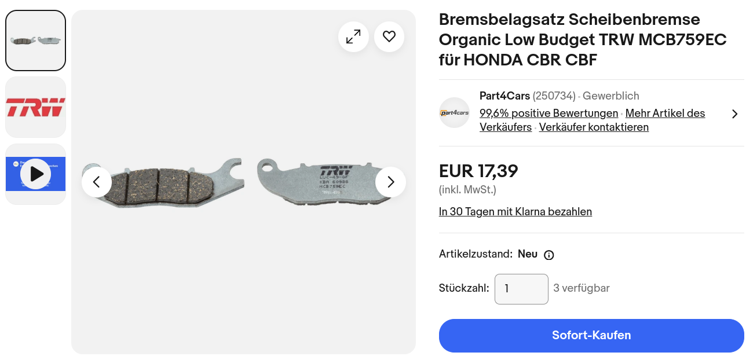Click the Part4Cars seller name
This screenshot has height=356, width=746.
pos(504,96)
